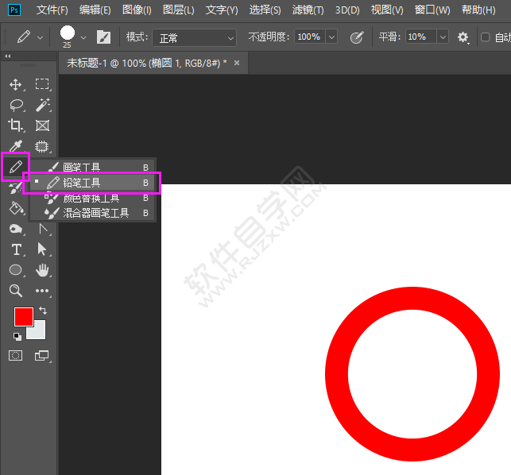Select the Ellipse shape tool
The width and height of the screenshot is (511, 475).
click(16, 270)
